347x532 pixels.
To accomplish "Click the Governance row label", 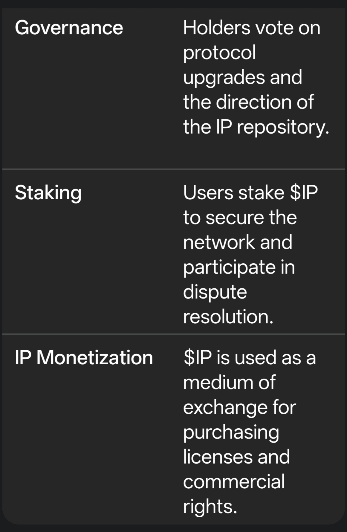I will click(x=69, y=28).
